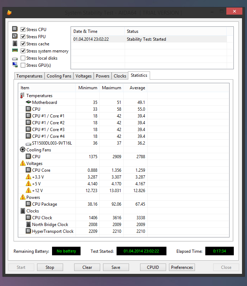Uncheck the Stress FPU checkbox

coord(23,36)
